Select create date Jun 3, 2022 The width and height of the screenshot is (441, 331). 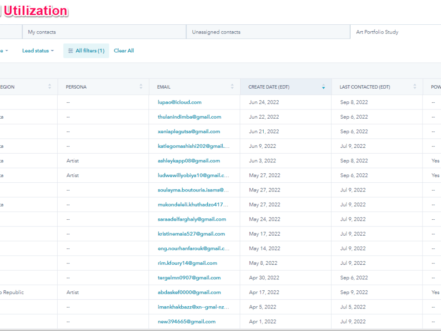(x=262, y=161)
